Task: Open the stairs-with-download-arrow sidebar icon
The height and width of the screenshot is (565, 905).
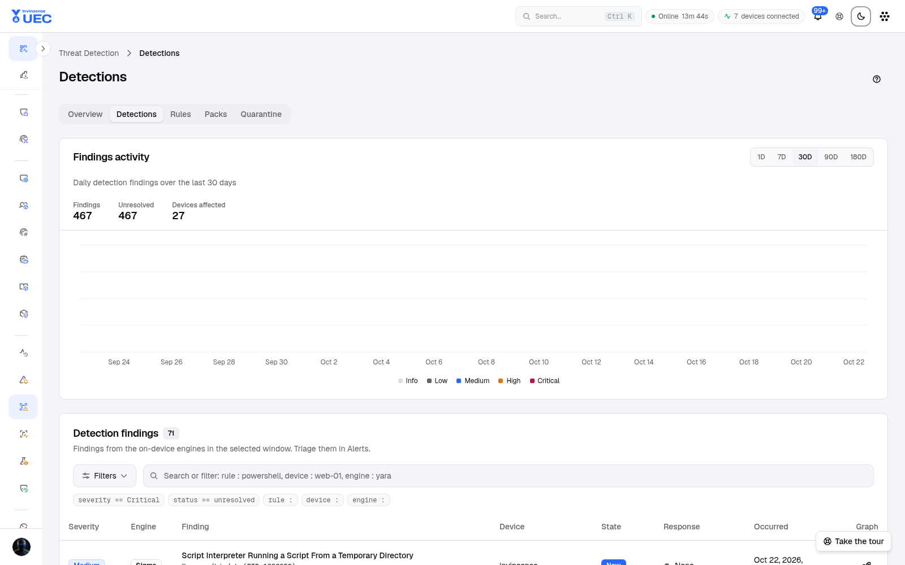Action: pyautogui.click(x=23, y=75)
